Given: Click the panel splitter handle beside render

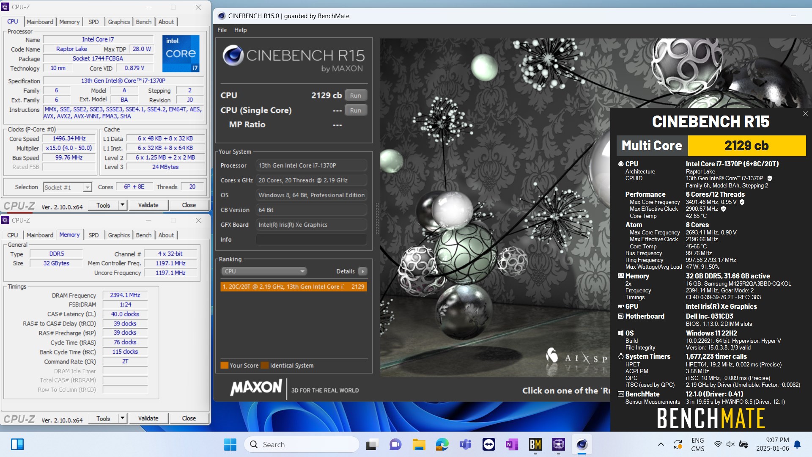Looking at the screenshot, I should coord(377,218).
